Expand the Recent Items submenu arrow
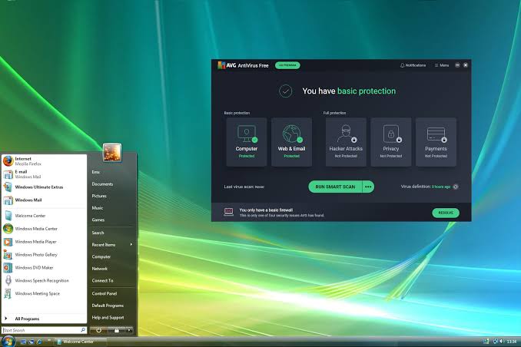The height and width of the screenshot is (347, 521). 131,244
